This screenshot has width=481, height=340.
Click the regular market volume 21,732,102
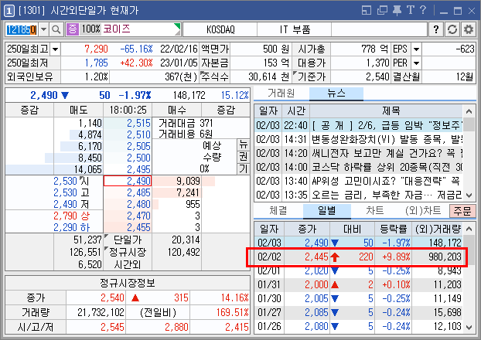[101, 312]
